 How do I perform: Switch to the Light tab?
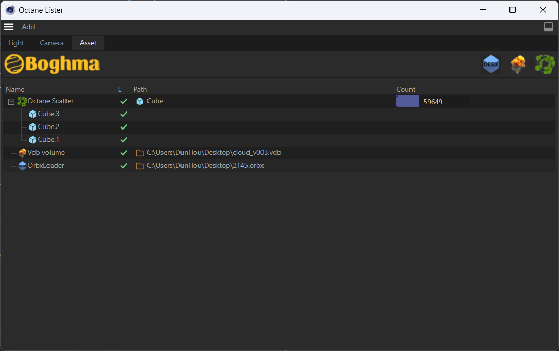[x=16, y=43]
